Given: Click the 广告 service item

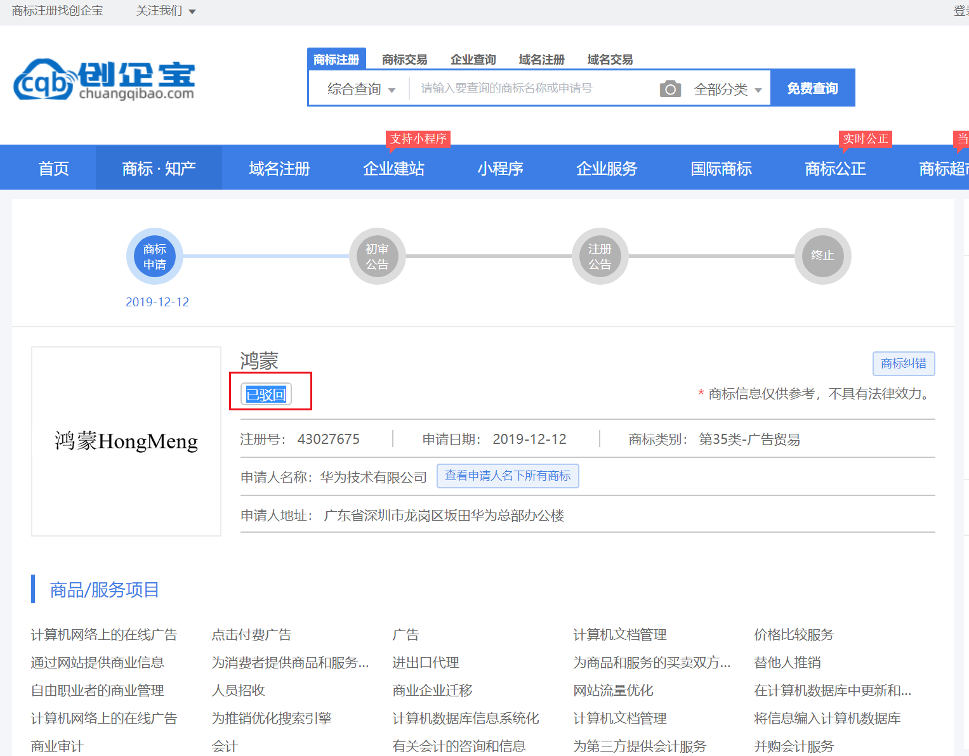Looking at the screenshot, I should (405, 634).
